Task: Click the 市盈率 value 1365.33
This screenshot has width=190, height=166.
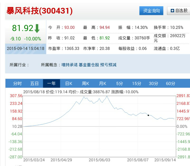Action: [x=72, y=49]
